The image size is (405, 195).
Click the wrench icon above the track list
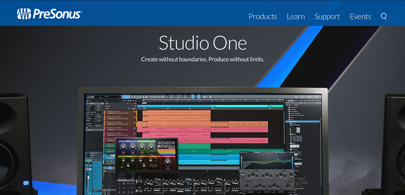click(106, 101)
